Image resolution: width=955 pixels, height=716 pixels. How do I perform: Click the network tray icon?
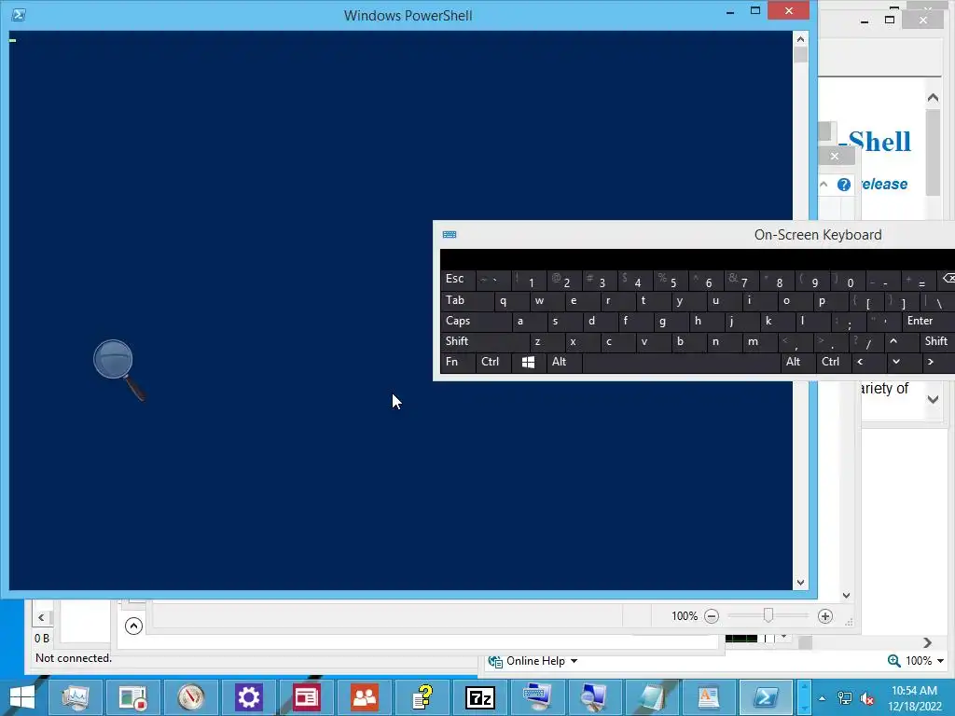tap(845, 698)
